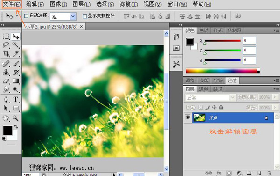Select the Hand tool

point(6,118)
